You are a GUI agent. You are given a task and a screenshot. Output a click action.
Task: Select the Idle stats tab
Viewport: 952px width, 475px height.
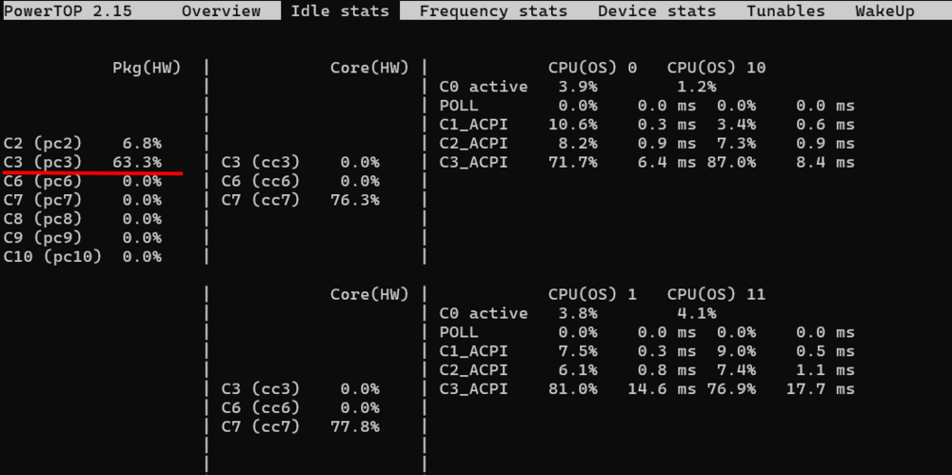[340, 10]
